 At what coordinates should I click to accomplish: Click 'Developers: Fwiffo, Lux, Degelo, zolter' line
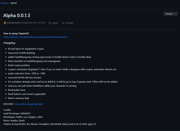coord(23,117)
